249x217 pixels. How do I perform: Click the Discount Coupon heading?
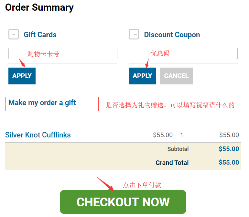click(172, 35)
